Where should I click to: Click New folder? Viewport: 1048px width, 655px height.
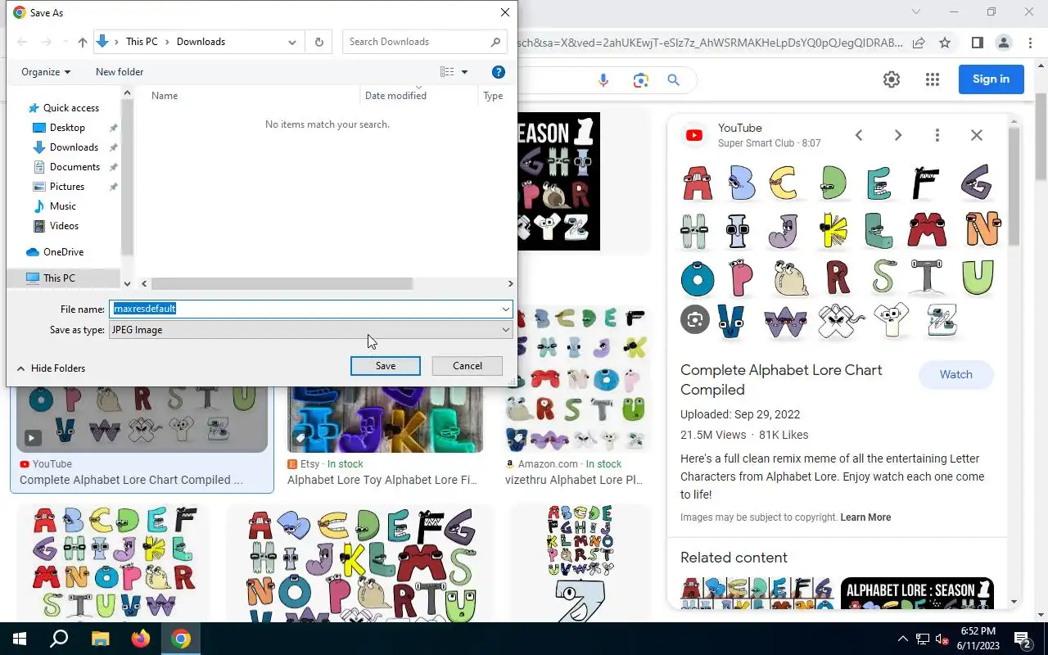pos(120,72)
